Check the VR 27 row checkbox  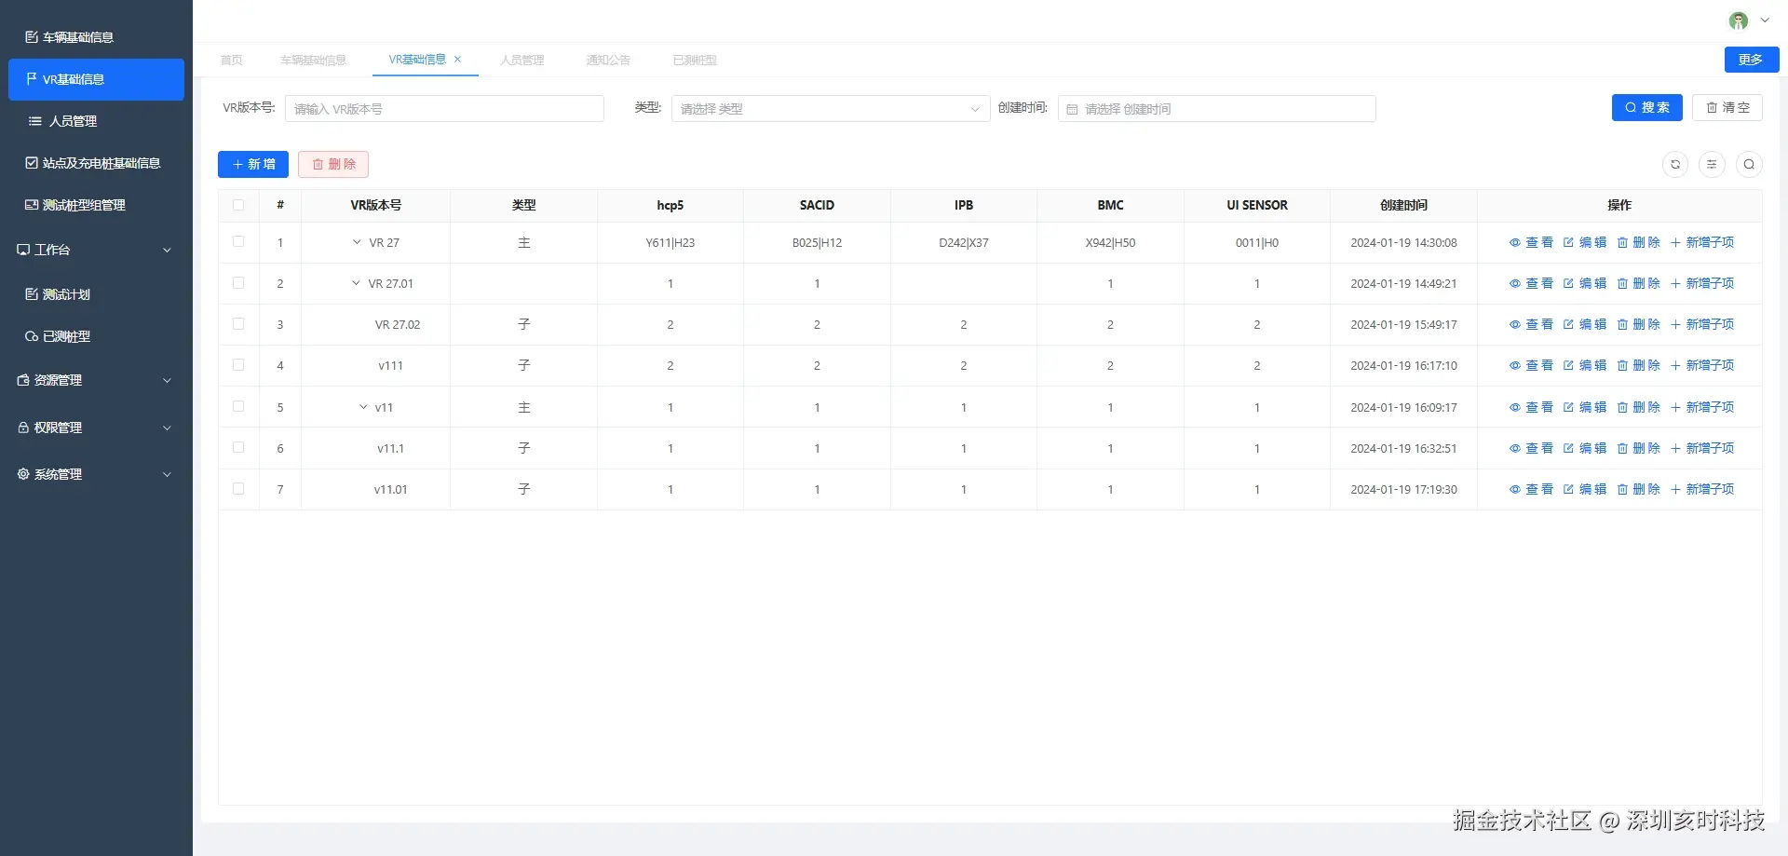(238, 241)
